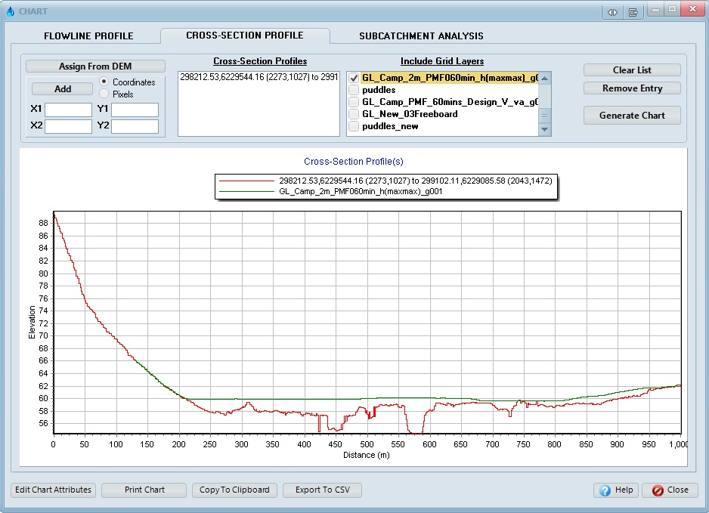Click the Help question mark icon

pos(605,490)
